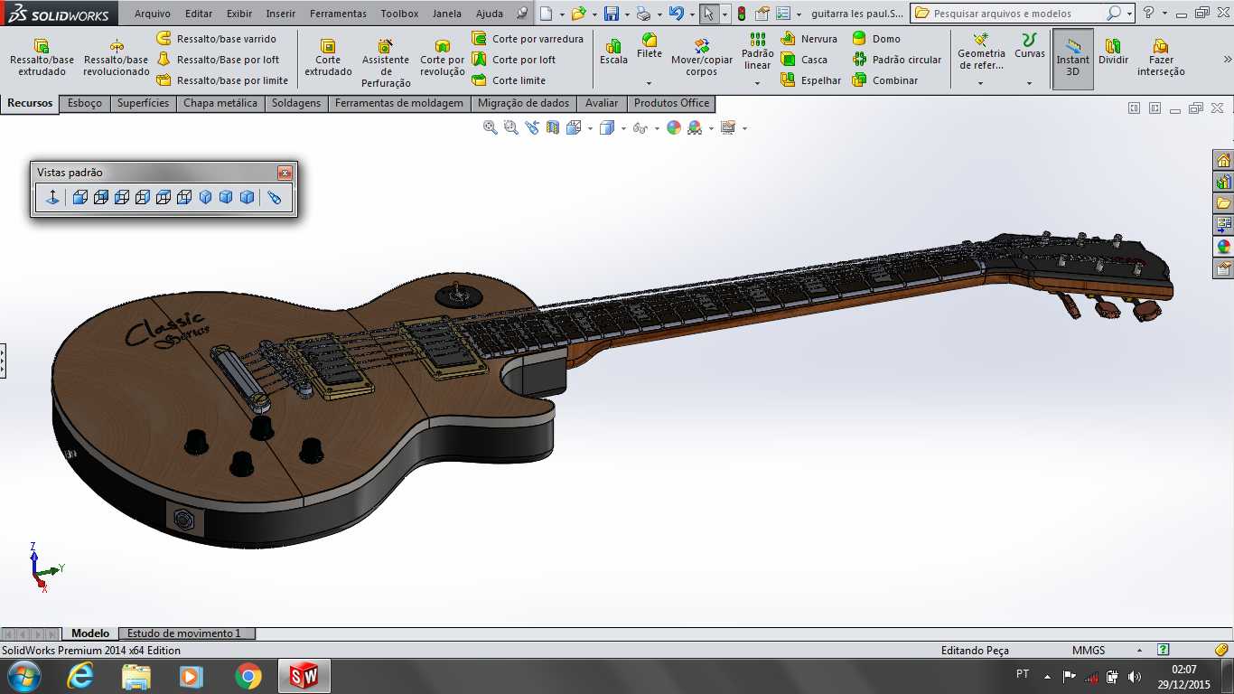This screenshot has height=694, width=1234.
Task: Switch to the Chapa metálica tab
Action: (220, 103)
